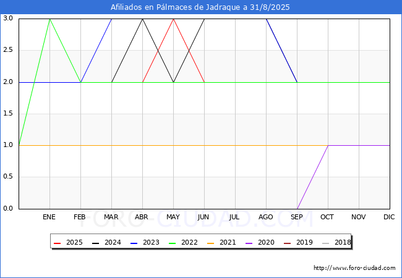Click the AGO month axis label

tap(265, 217)
